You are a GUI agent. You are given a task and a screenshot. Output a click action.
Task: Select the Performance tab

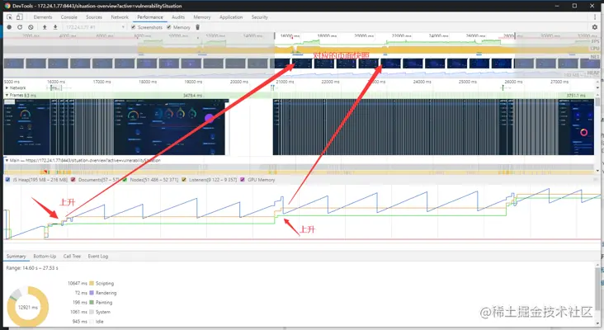click(150, 17)
